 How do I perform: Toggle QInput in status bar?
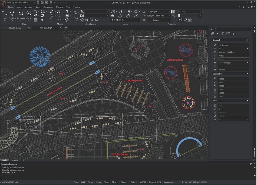pyautogui.click(x=124, y=182)
